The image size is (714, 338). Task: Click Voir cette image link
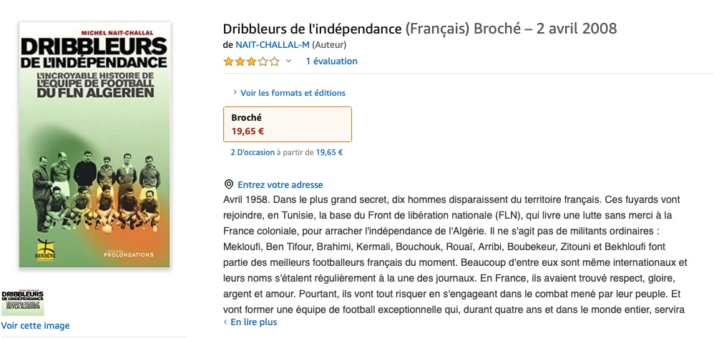coord(36,326)
